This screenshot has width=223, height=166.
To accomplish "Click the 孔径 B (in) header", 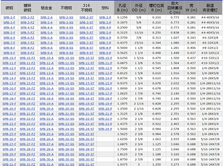I will (x=122, y=8).
